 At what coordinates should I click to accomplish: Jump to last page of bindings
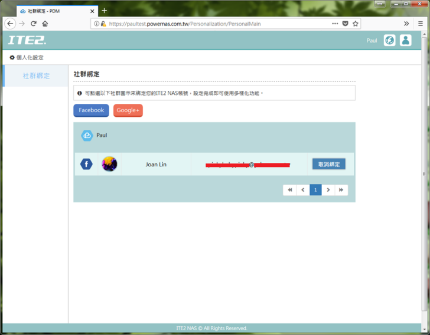coord(341,190)
